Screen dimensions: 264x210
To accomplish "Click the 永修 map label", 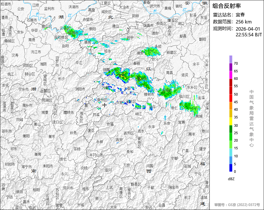I will coord(158,46).
